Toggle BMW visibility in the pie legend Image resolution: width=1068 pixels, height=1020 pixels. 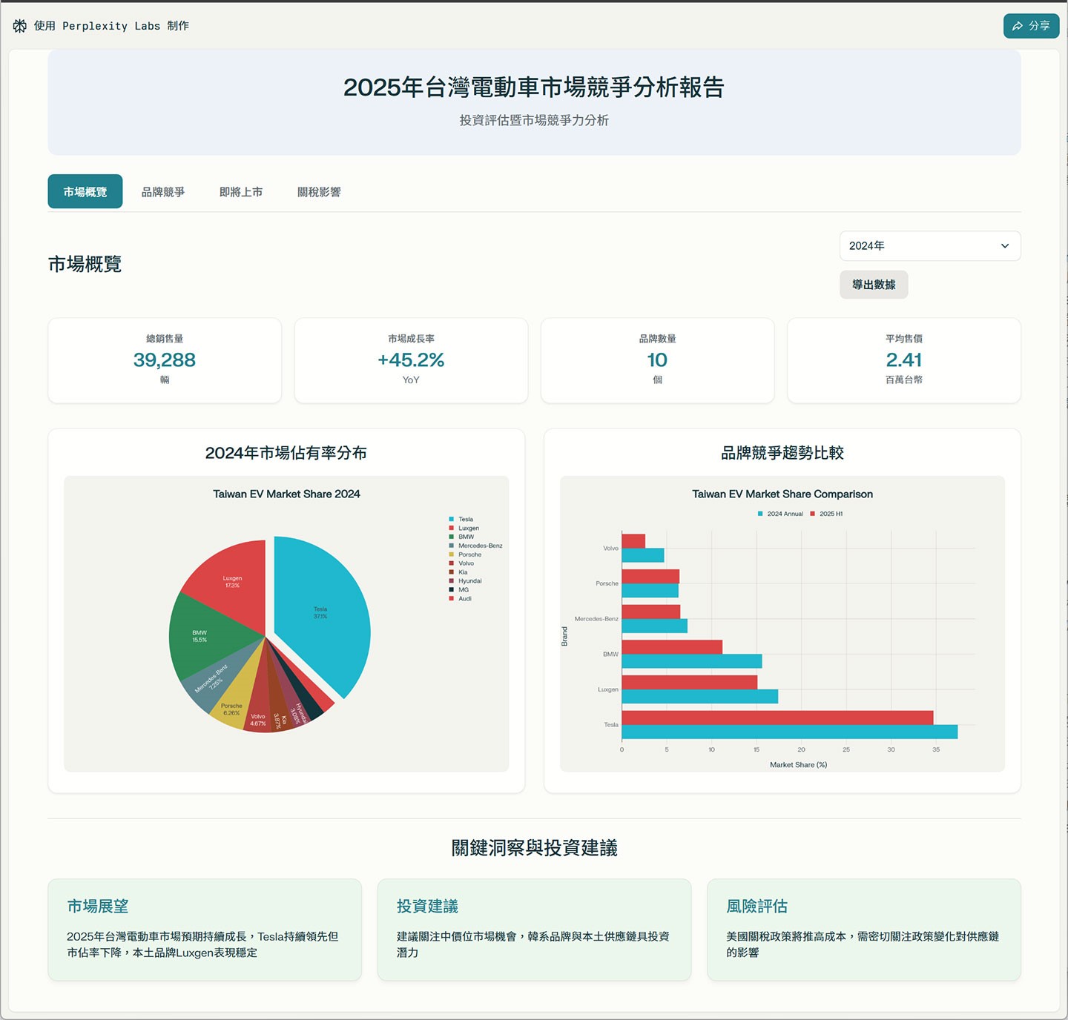(x=464, y=537)
